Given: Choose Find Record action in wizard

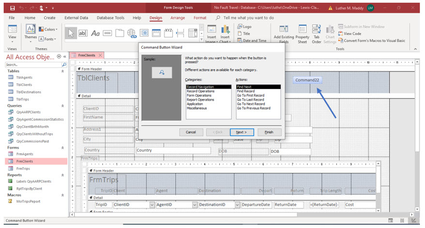Looking at the screenshot, I should point(246,91).
